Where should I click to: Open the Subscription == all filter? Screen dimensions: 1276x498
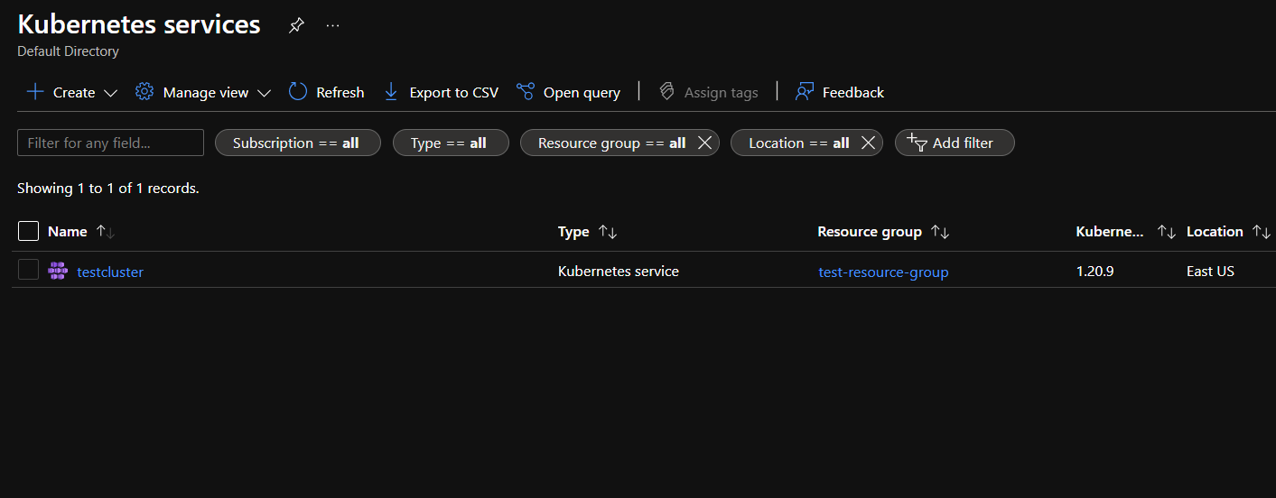(297, 143)
